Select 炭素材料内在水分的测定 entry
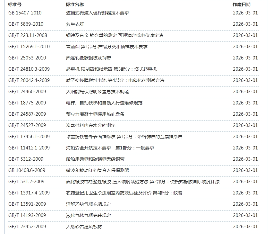 [x=90, y=125]
